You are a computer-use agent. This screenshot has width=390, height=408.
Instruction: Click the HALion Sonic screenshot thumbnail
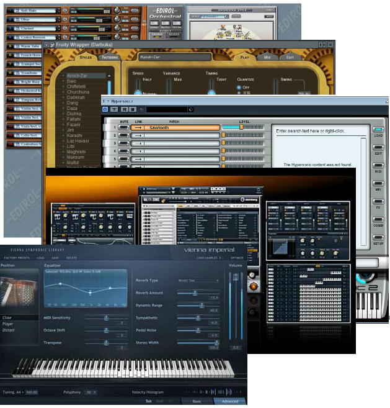(201, 216)
